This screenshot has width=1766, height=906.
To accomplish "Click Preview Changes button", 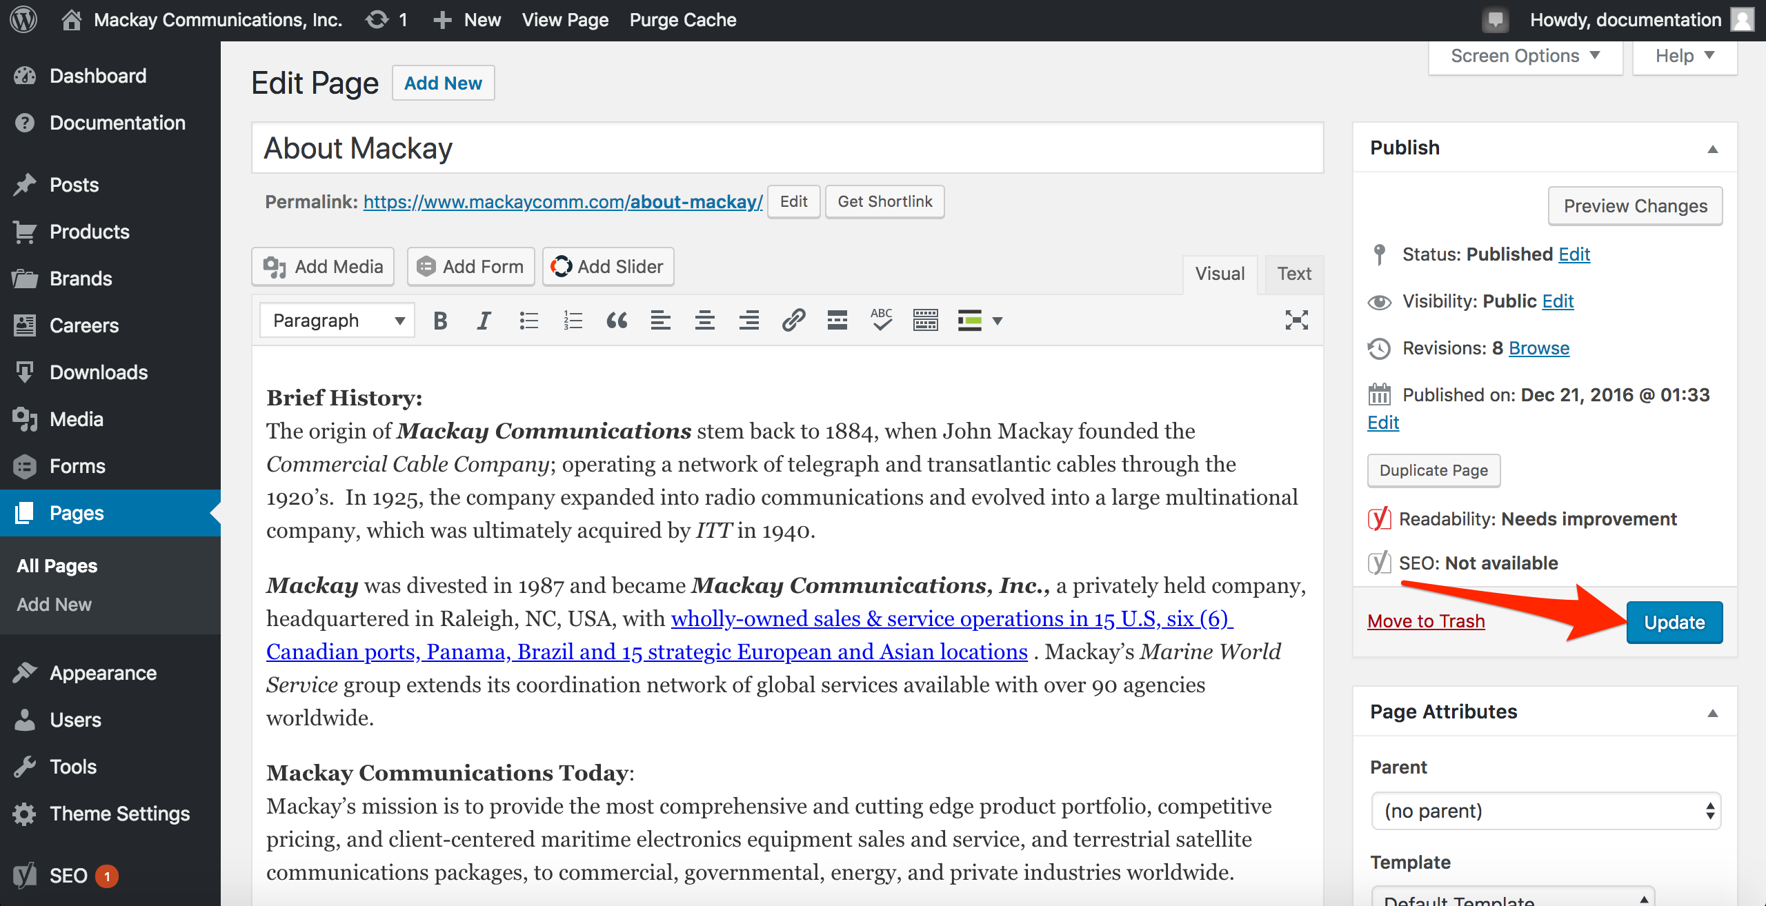I will (x=1636, y=206).
